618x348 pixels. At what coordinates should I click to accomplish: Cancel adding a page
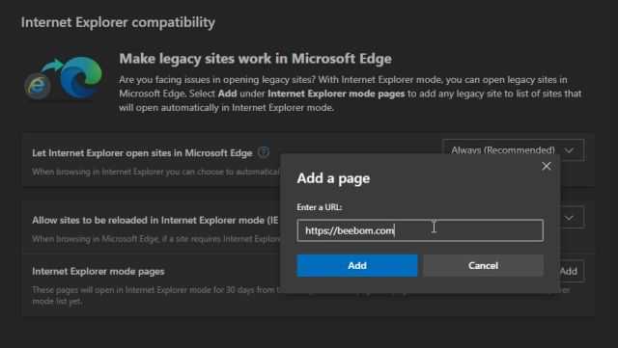pyautogui.click(x=483, y=265)
